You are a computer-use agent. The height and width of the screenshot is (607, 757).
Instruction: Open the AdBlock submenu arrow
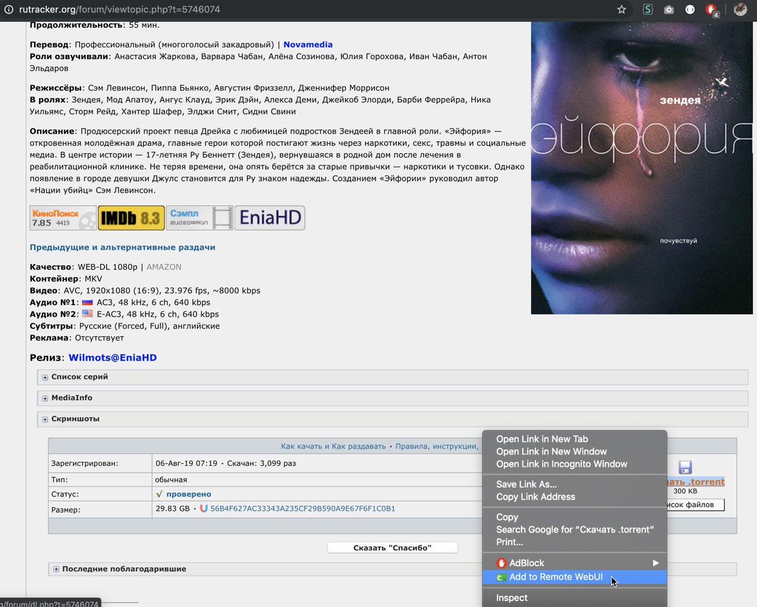655,563
